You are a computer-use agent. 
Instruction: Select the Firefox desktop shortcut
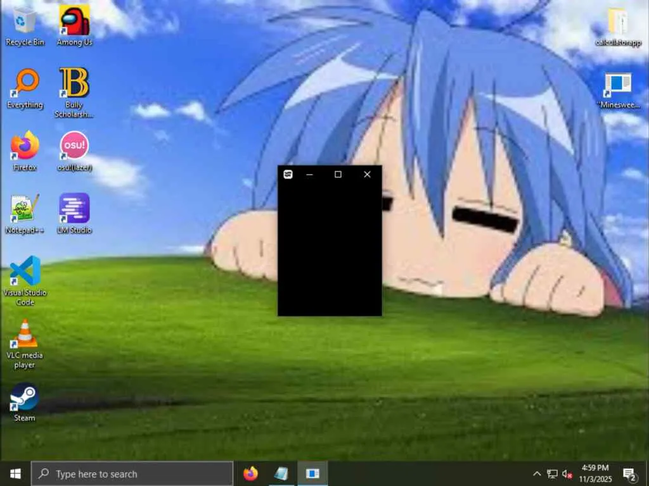pyautogui.click(x=25, y=151)
